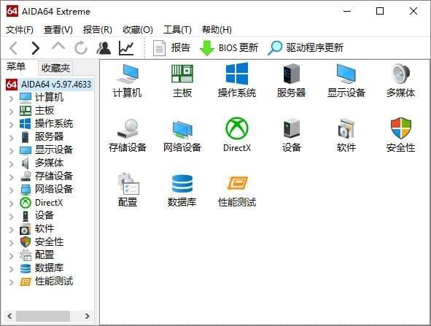This screenshot has width=431, height=326.
Task: Expand the 计算机 tree node chevron
Action: [x=12, y=98]
